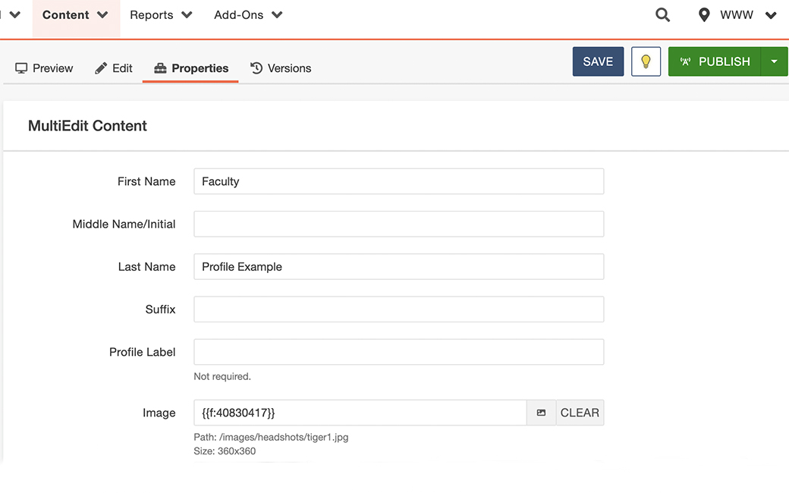
Task: Select the Profile Label input box
Action: pos(398,352)
